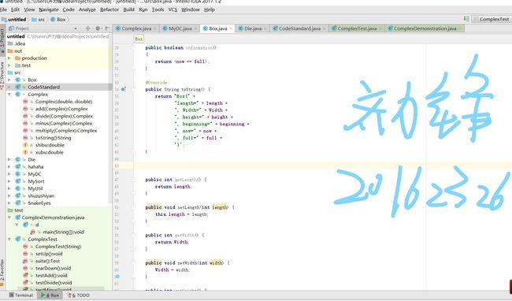512x301 pixels.
Task: Collapse the ComplexDemonstration.java node
Action: click(x=9, y=217)
